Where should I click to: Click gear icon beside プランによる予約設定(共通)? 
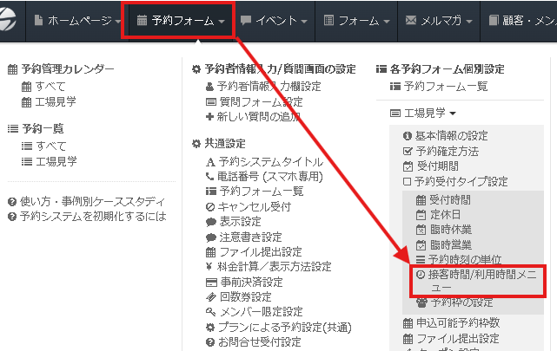click(x=210, y=328)
